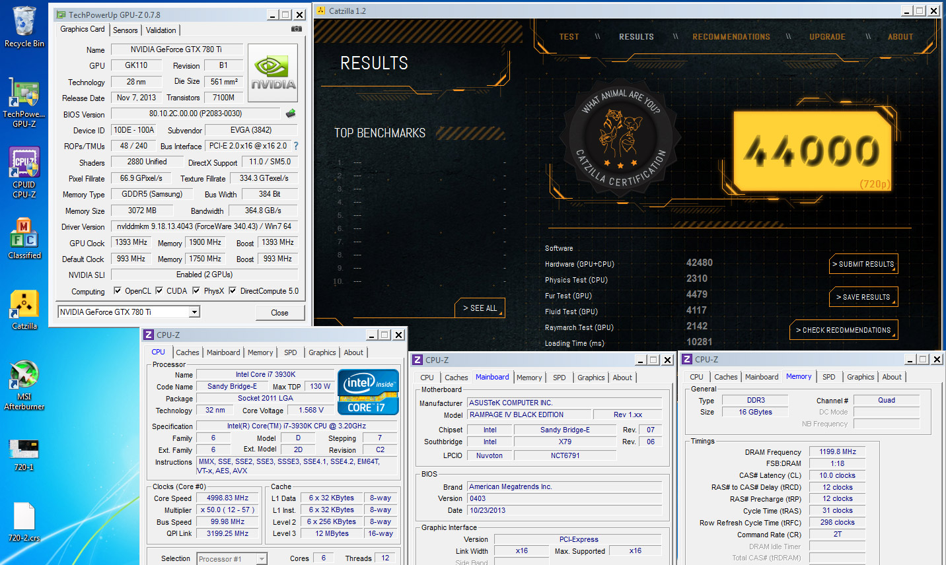946x565 pixels.
Task: Click the GPU-Z screenshot camera icon
Action: (x=297, y=29)
